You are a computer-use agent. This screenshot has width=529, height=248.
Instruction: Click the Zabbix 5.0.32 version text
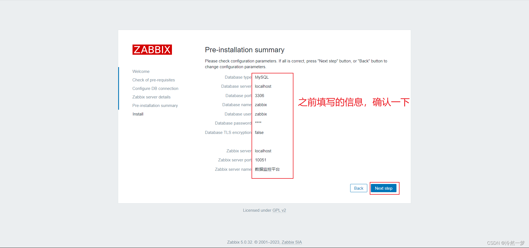coord(239,242)
